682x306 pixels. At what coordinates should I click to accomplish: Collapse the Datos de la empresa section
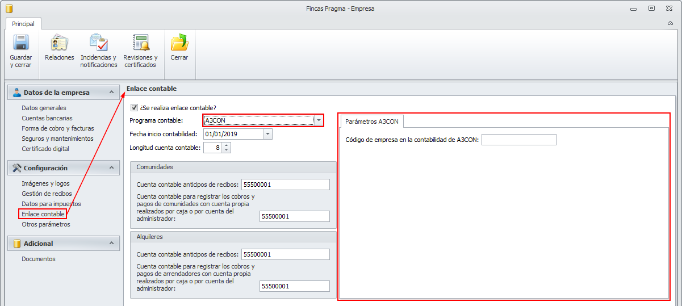(x=111, y=93)
